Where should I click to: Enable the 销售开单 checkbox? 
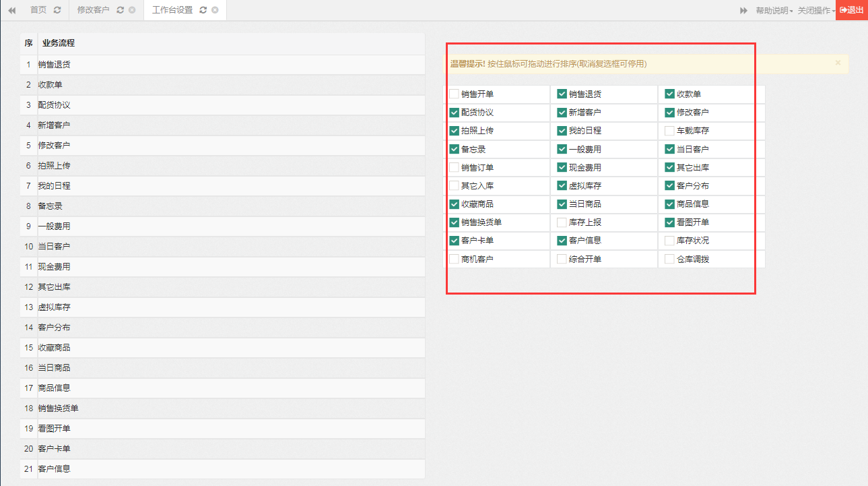tap(455, 94)
